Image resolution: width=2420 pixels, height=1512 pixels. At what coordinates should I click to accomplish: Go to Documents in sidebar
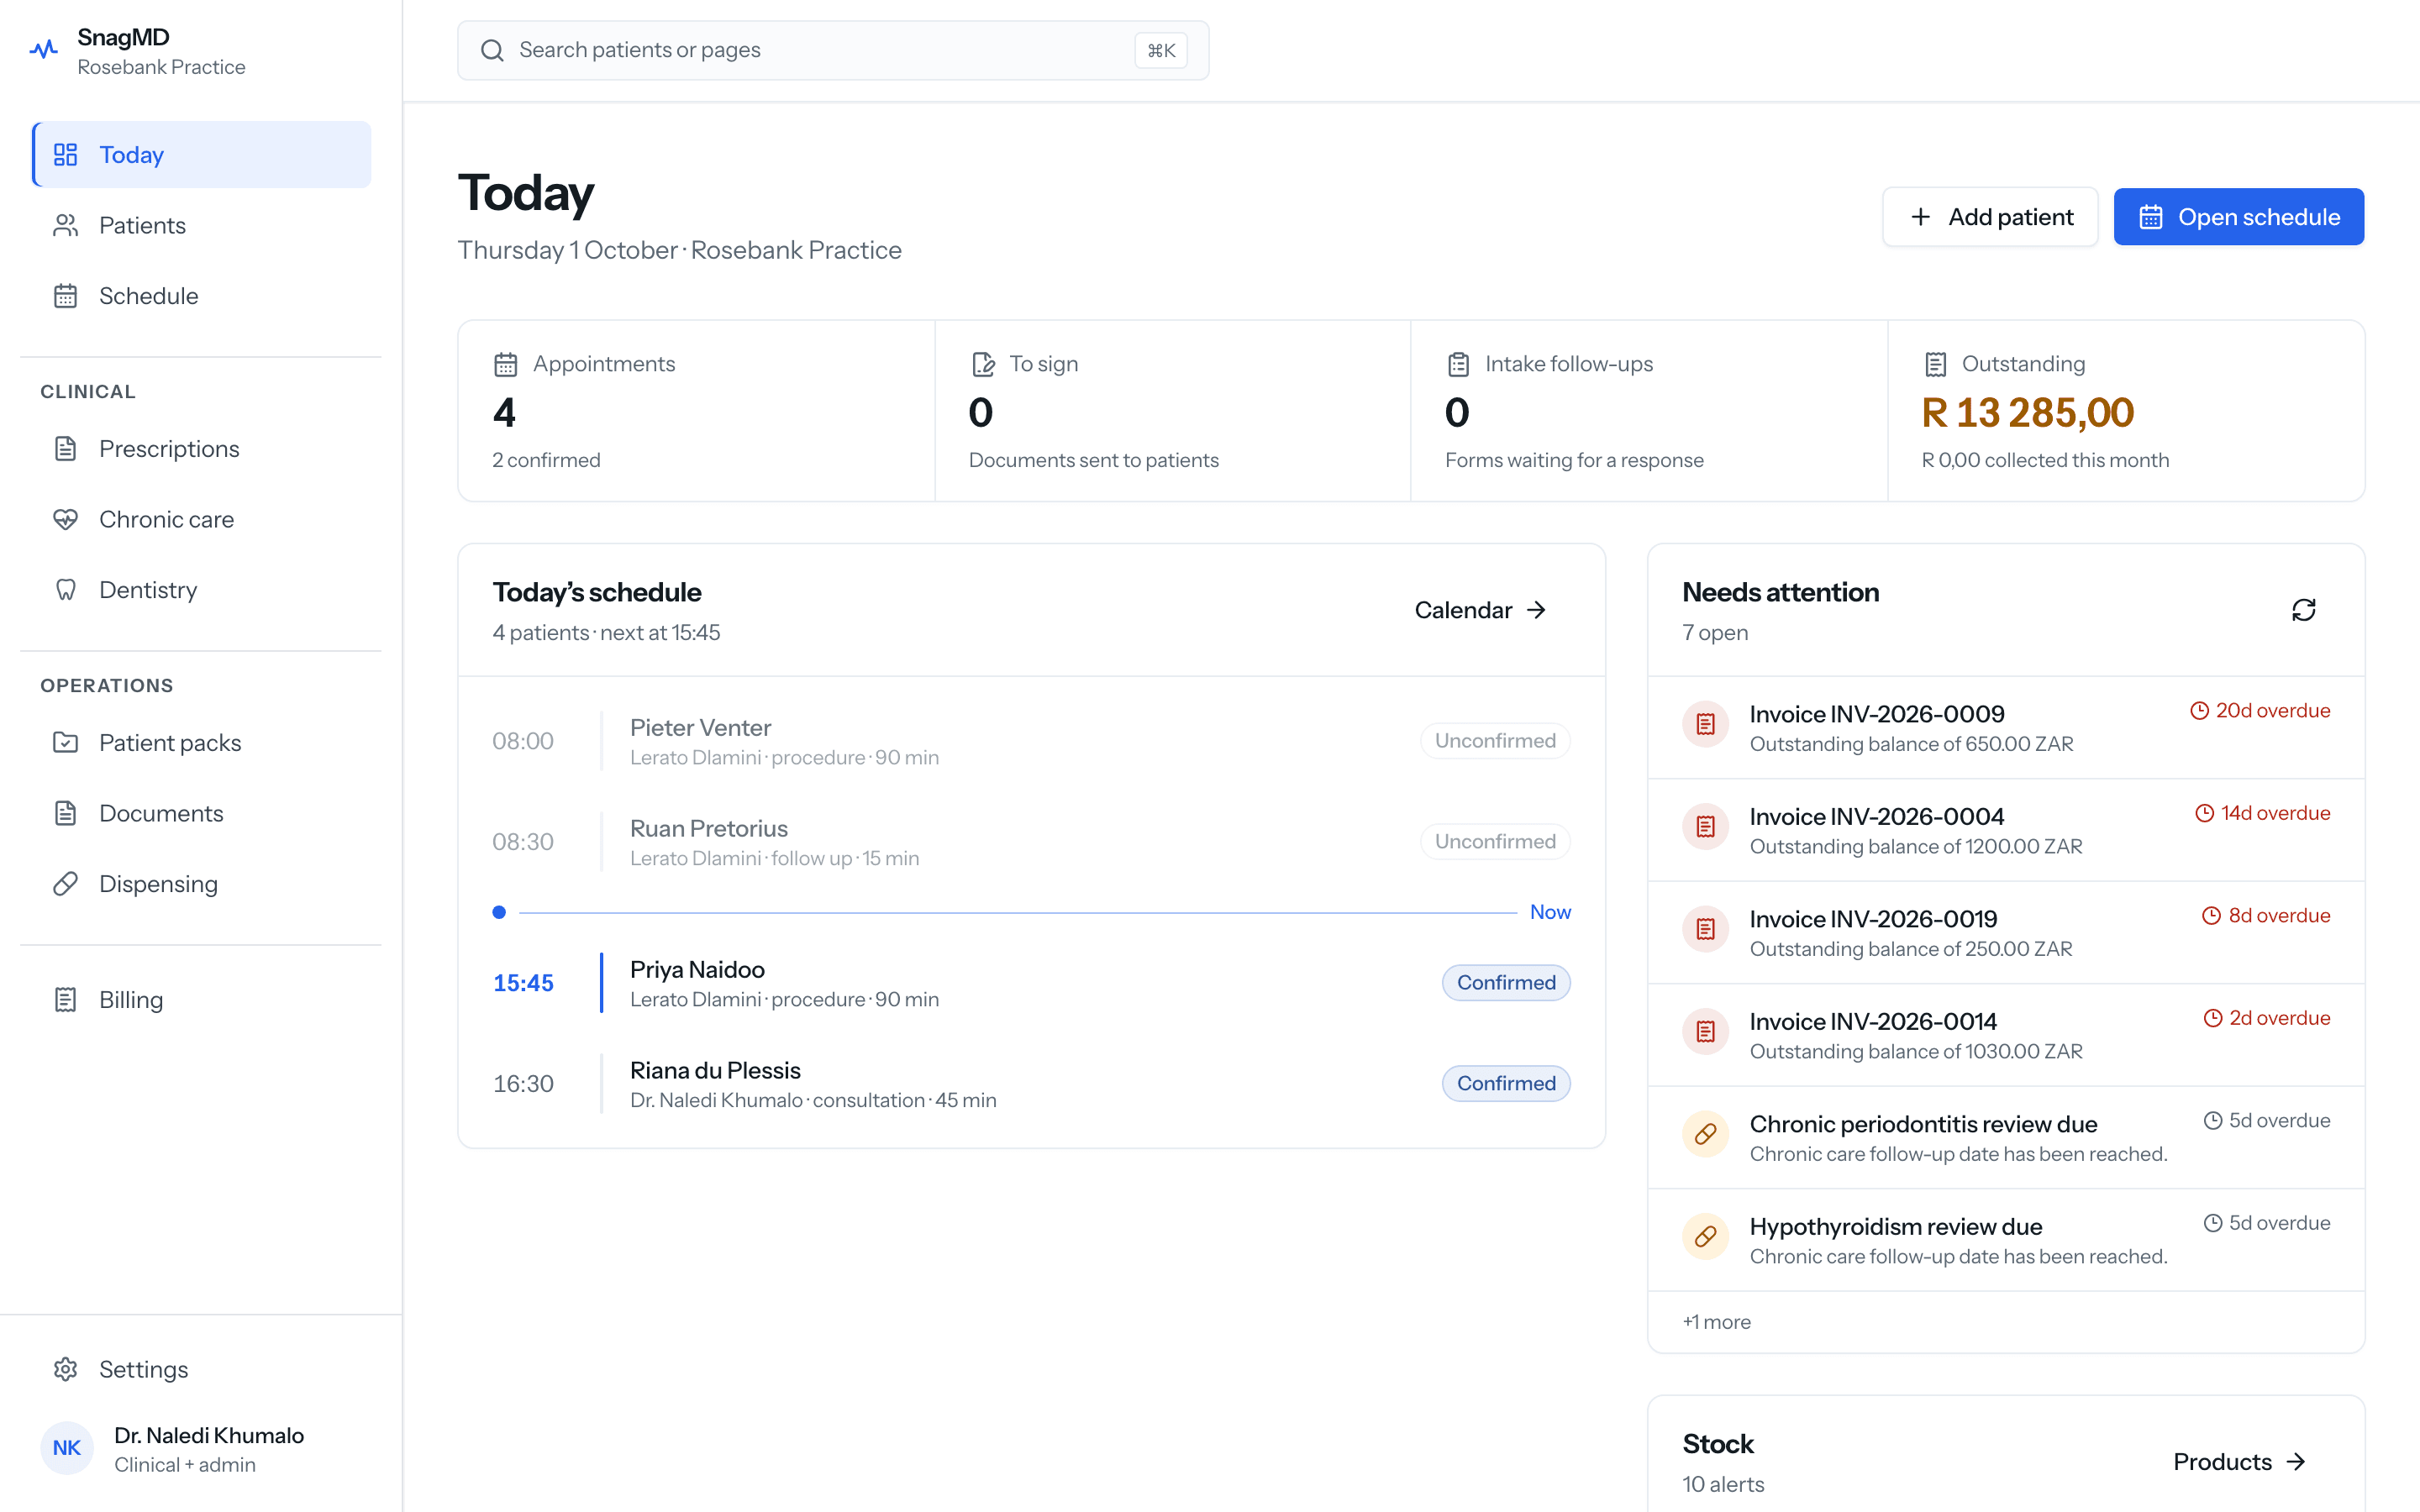[x=202, y=813]
